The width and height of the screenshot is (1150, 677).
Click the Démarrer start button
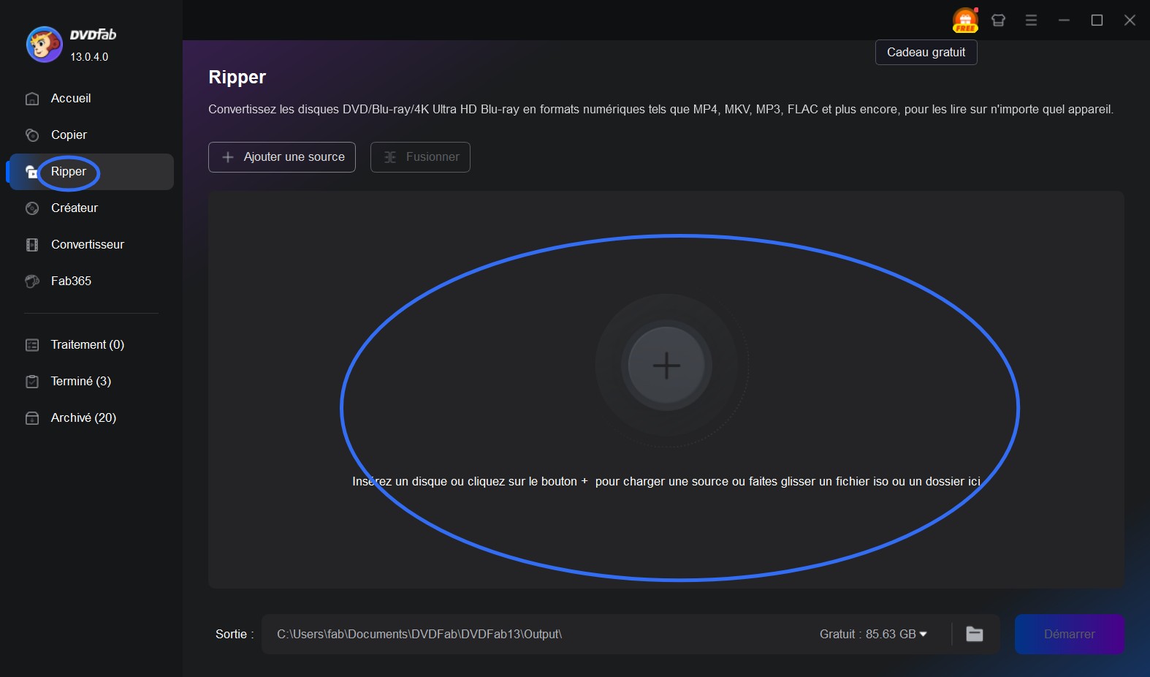pyautogui.click(x=1070, y=635)
